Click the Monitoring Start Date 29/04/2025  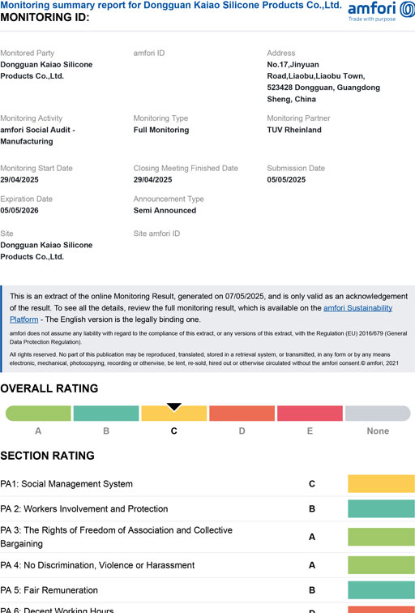[19, 180]
